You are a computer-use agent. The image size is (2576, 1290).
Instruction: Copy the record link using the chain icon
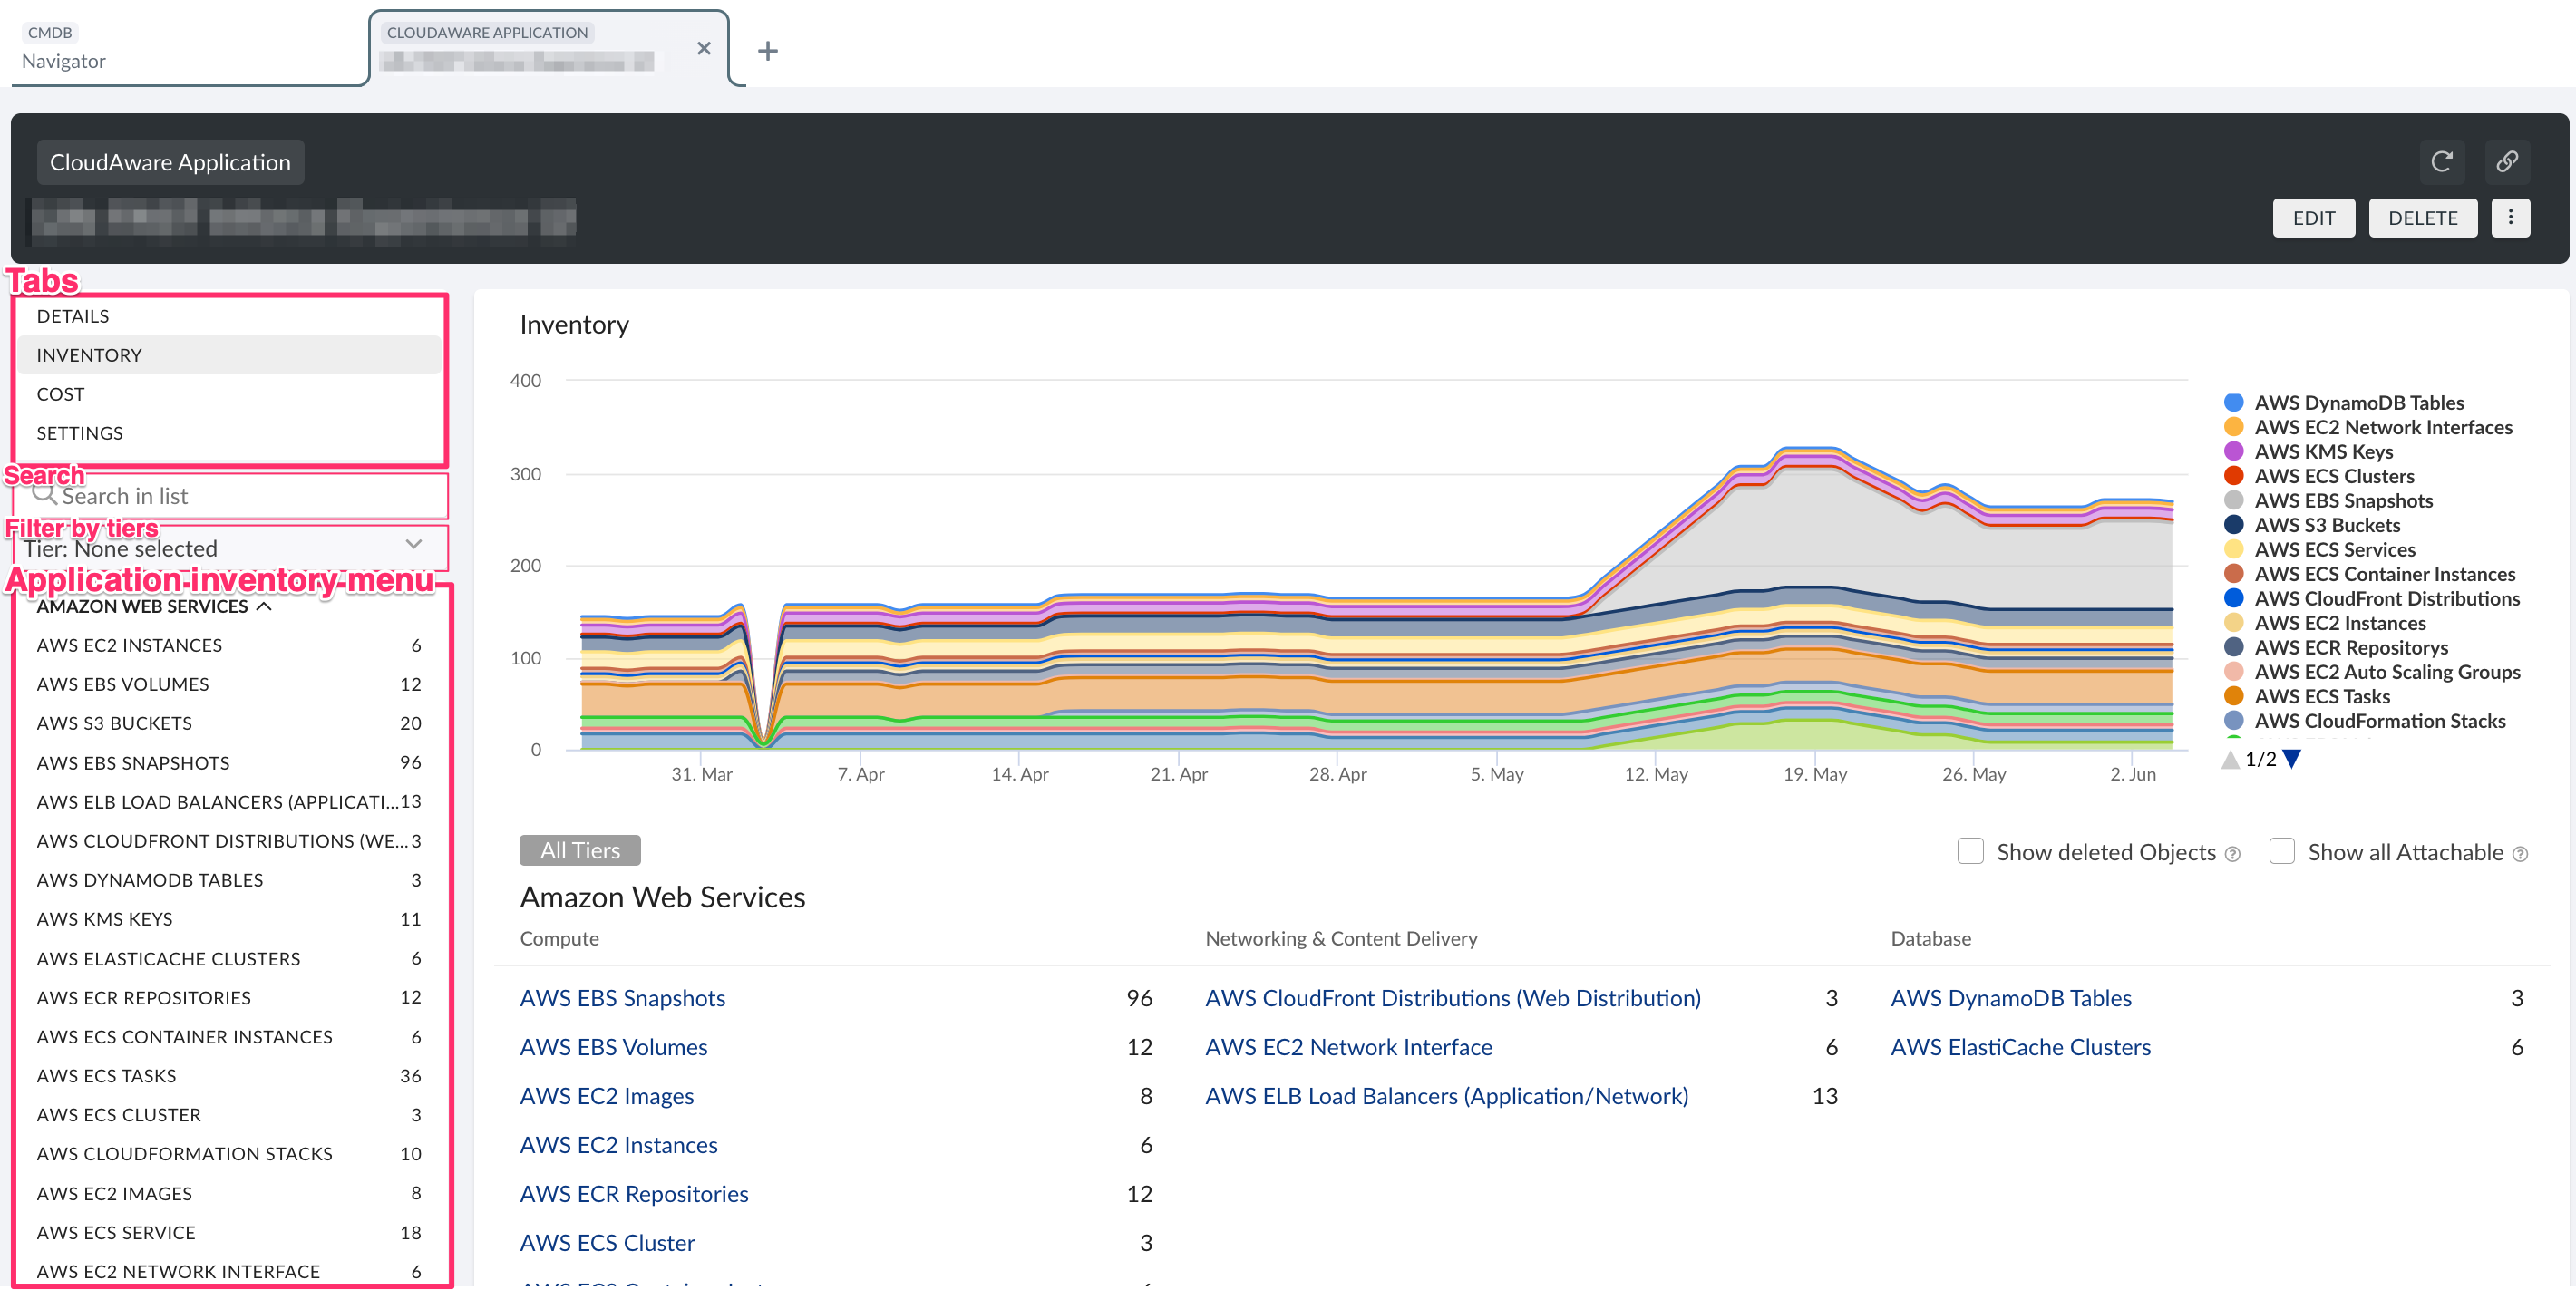pos(2508,161)
